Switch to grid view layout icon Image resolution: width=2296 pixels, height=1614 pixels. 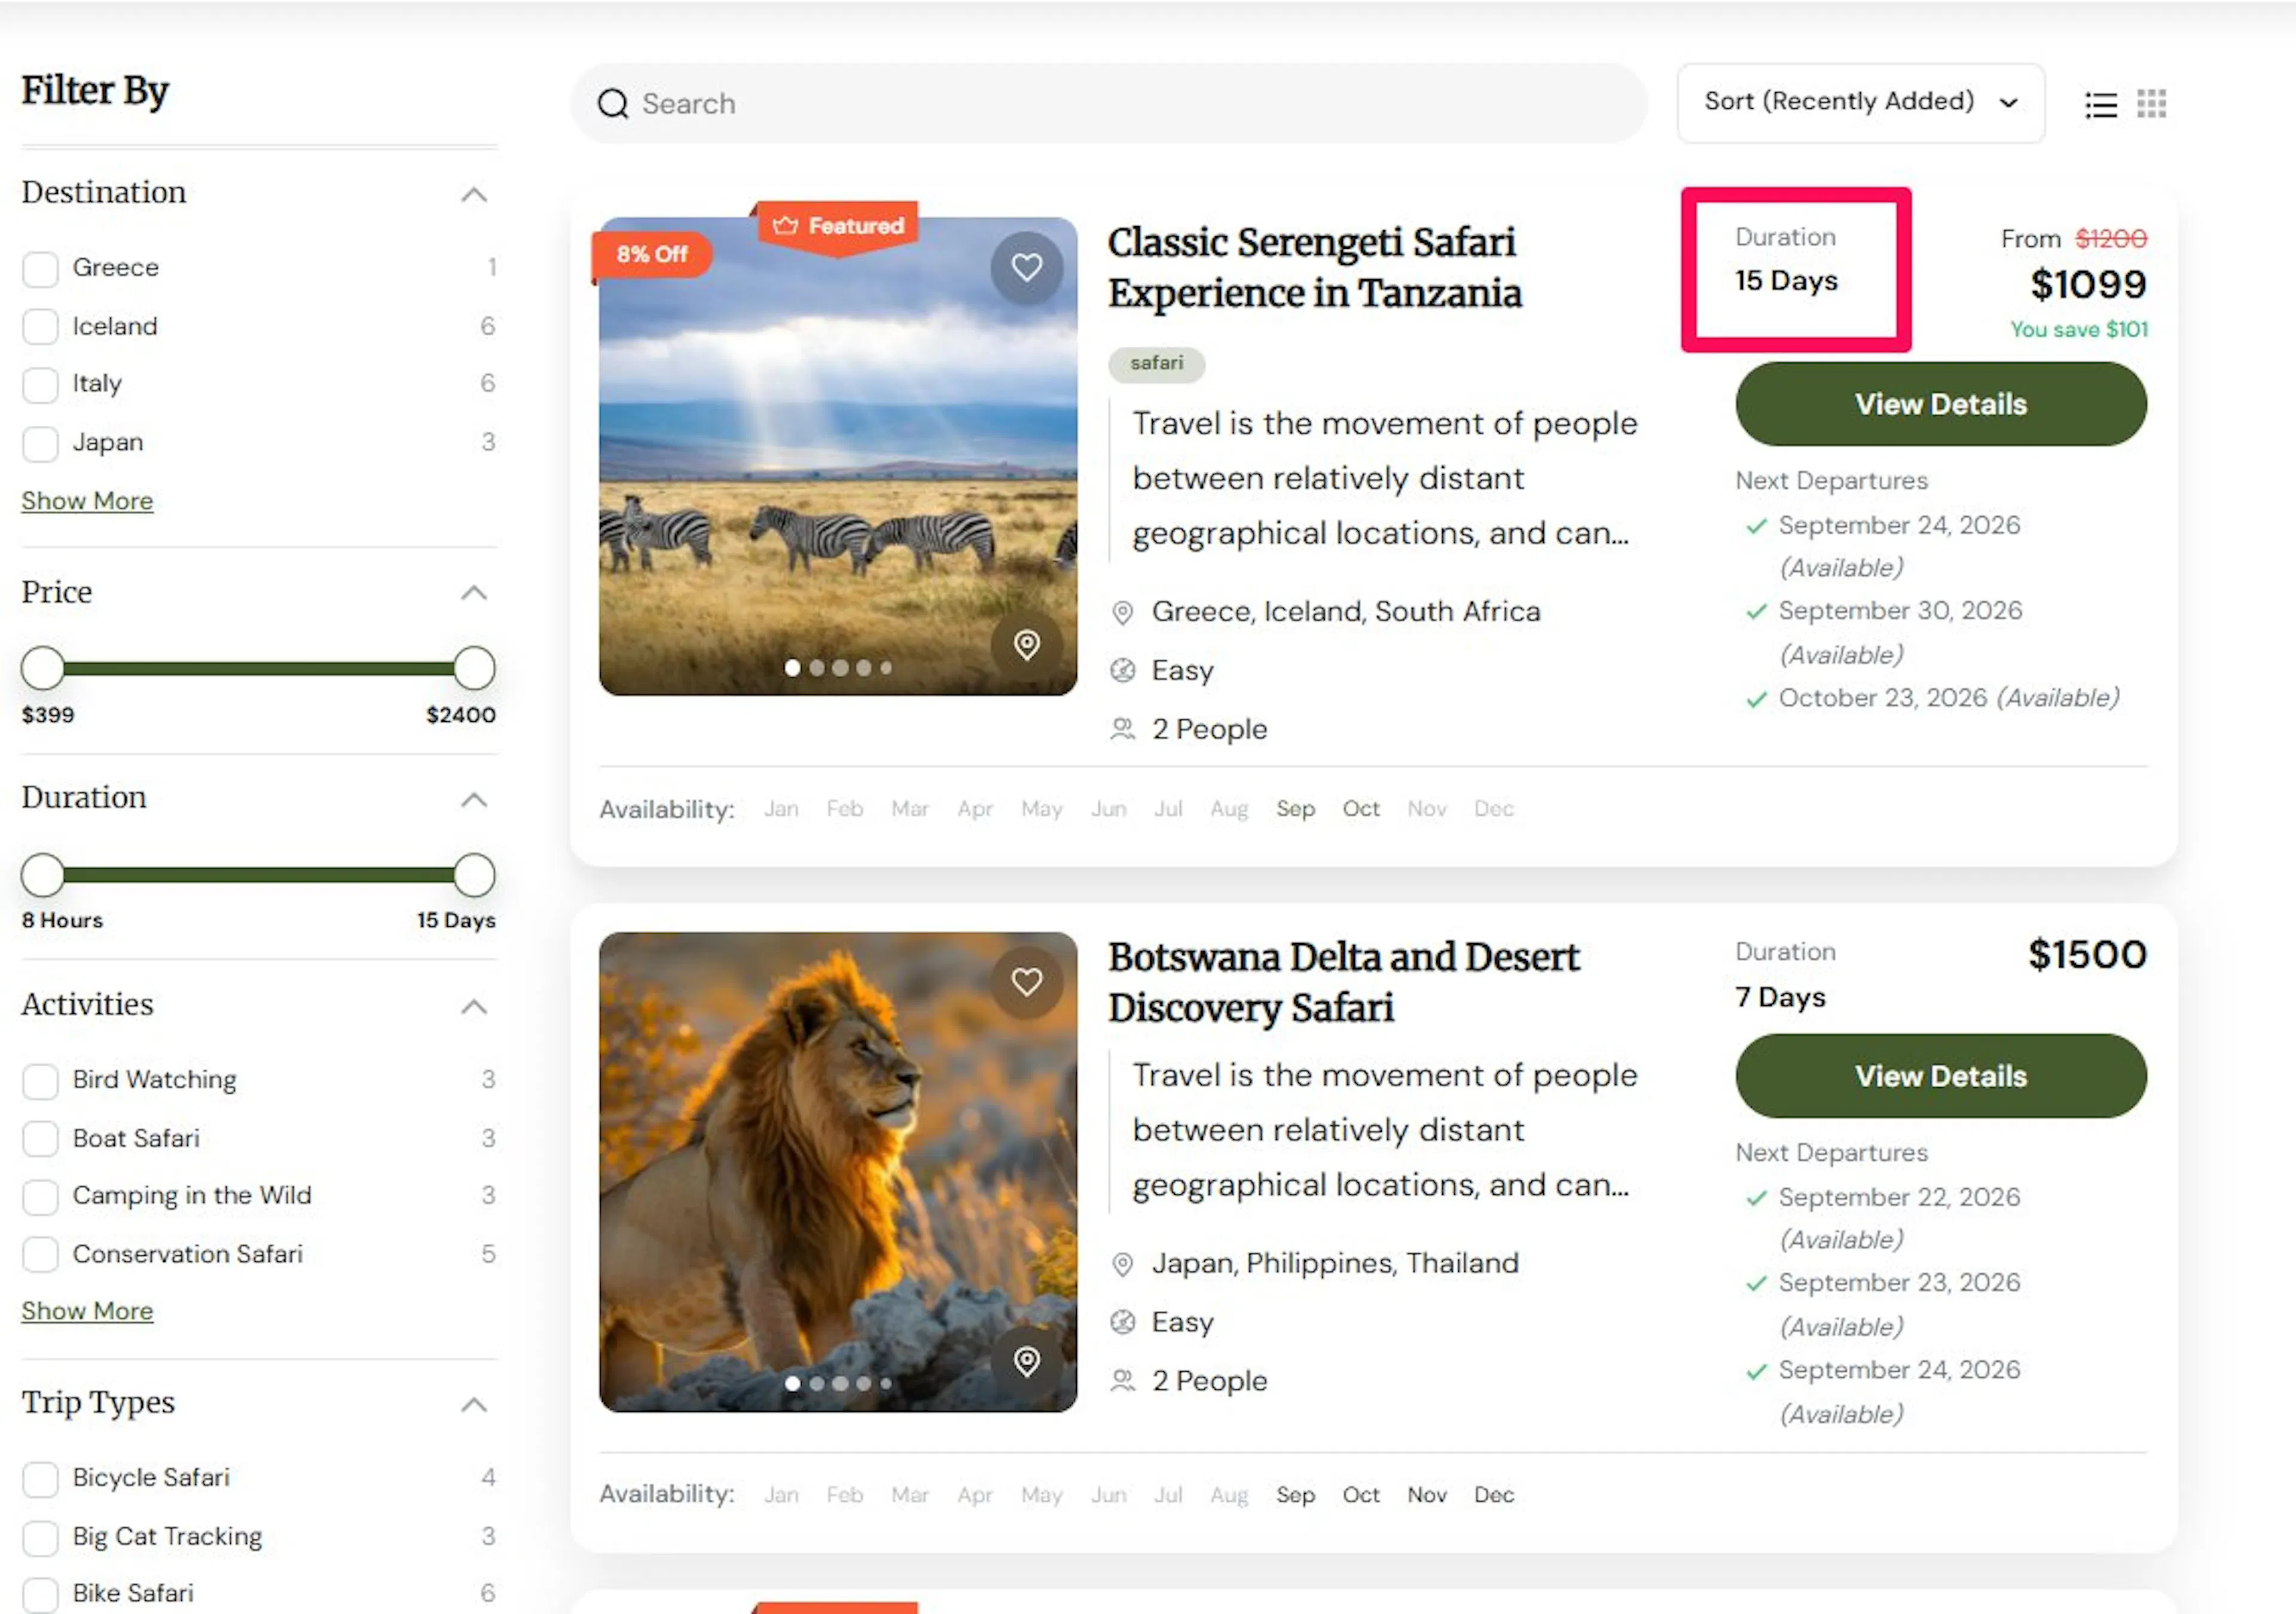pos(2151,103)
